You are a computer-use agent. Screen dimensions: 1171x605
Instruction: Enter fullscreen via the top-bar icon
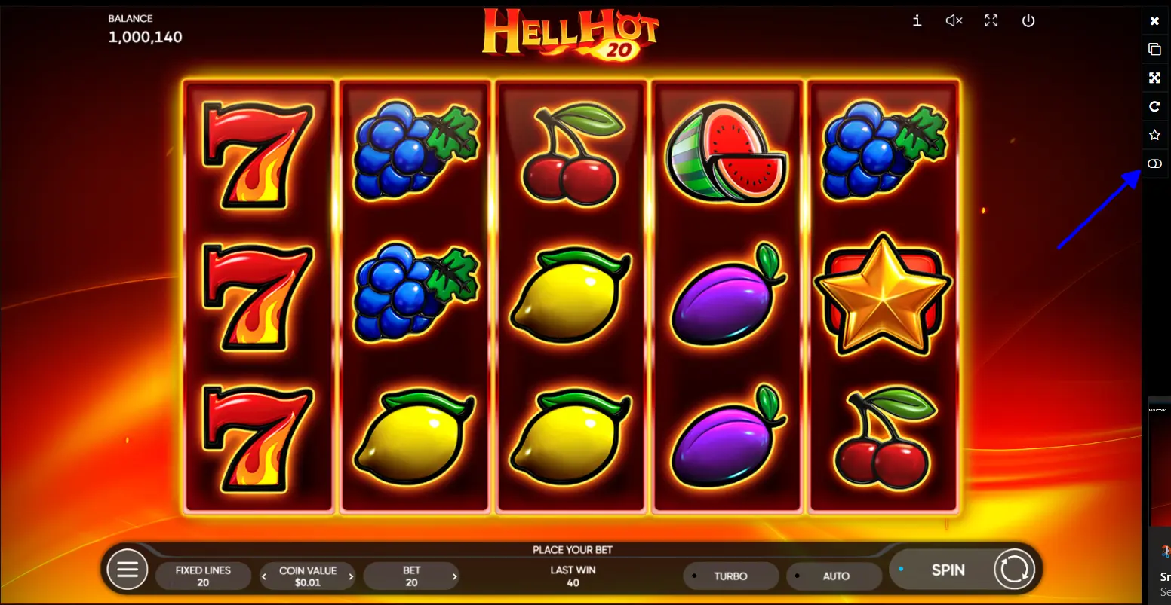991,21
